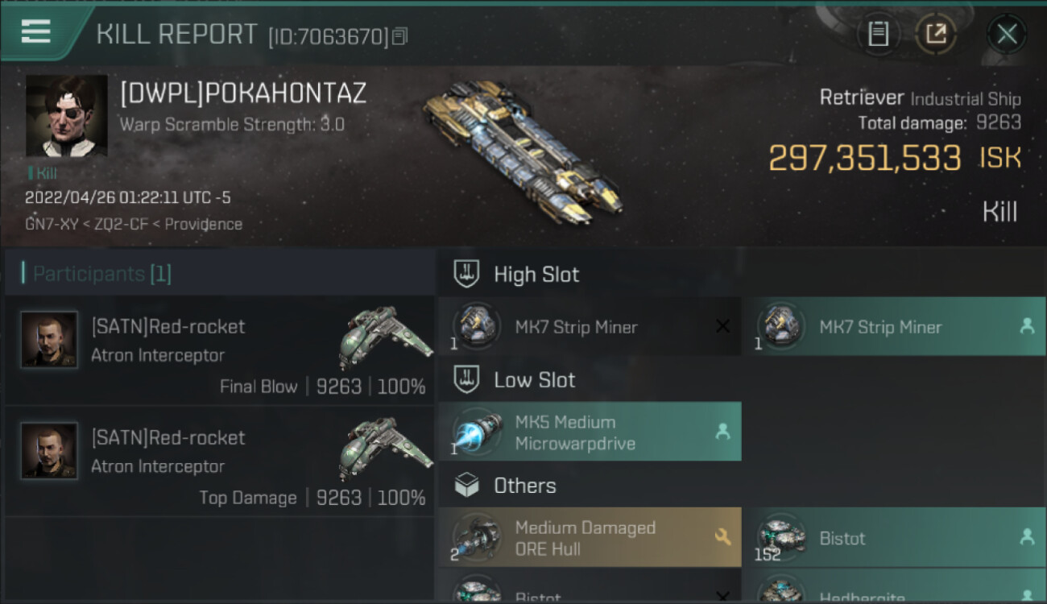Copy the kill report ID
Image resolution: width=1047 pixels, height=604 pixels.
[x=400, y=36]
